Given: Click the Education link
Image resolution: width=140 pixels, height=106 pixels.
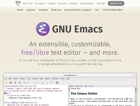Looking at the screenshot, I should pos(62,3).
